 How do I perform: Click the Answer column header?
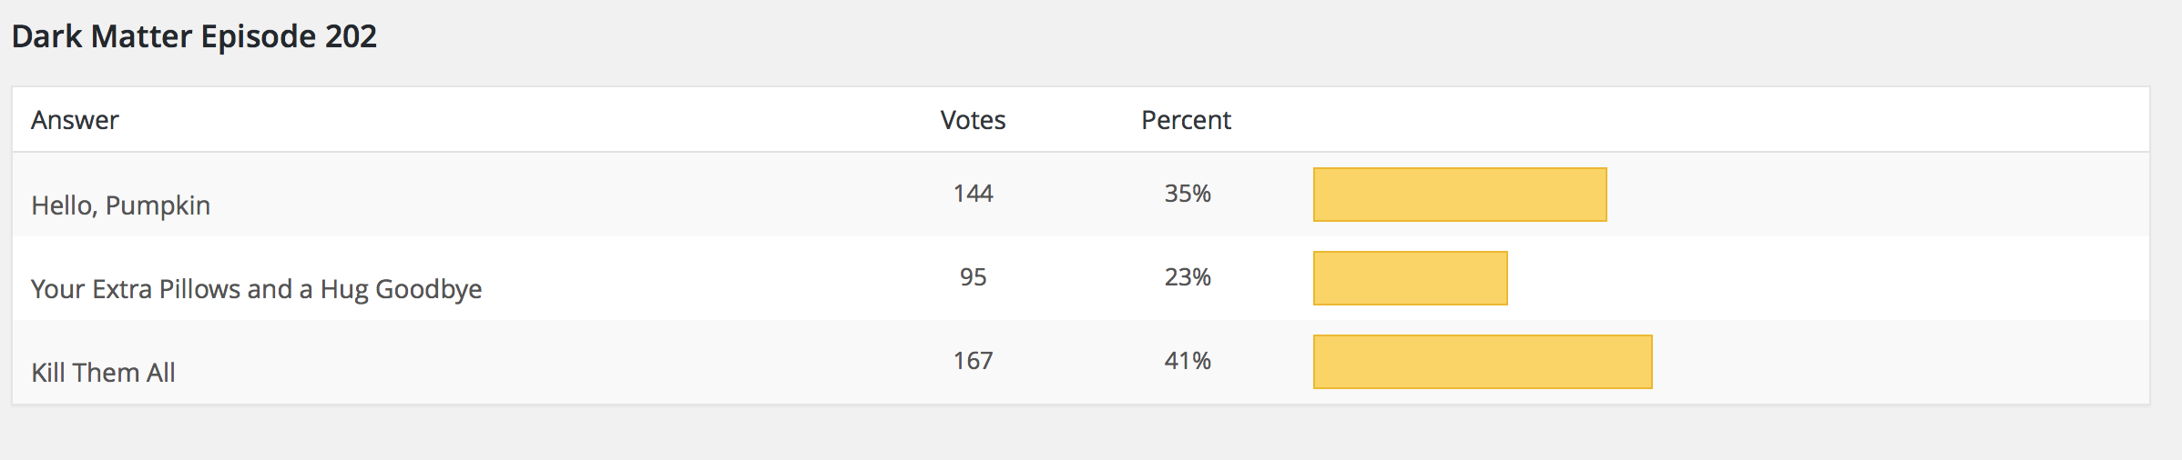point(75,120)
